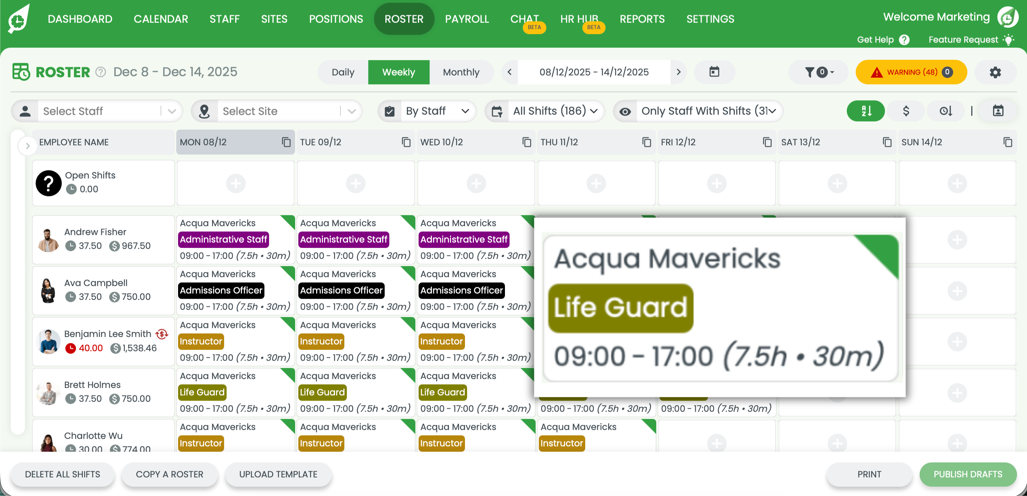Switch to Daily view
1027x496 pixels.
[343, 72]
